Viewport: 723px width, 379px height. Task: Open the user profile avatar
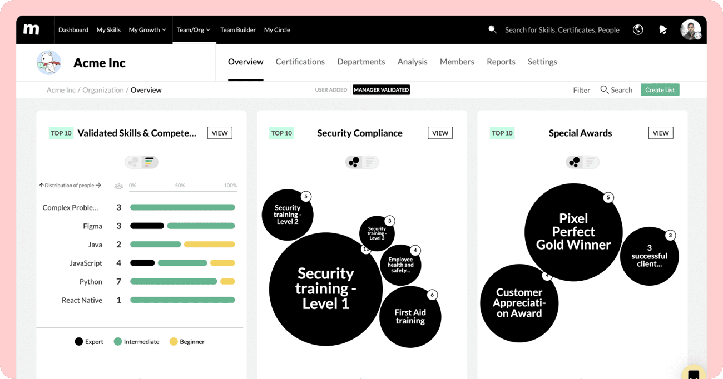tap(690, 29)
